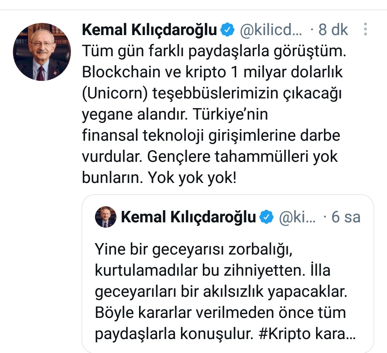Click the small avatar in the quoted tweet
Screen dimensions: 387x353
106,217
